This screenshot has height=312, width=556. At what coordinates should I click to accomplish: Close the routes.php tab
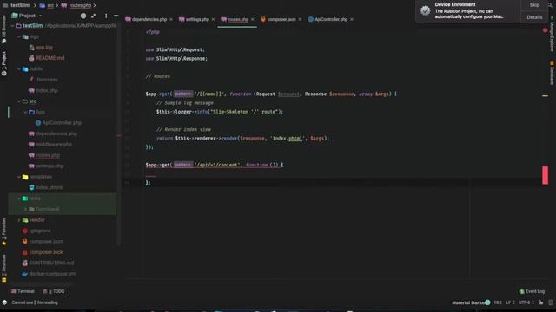coord(253,19)
